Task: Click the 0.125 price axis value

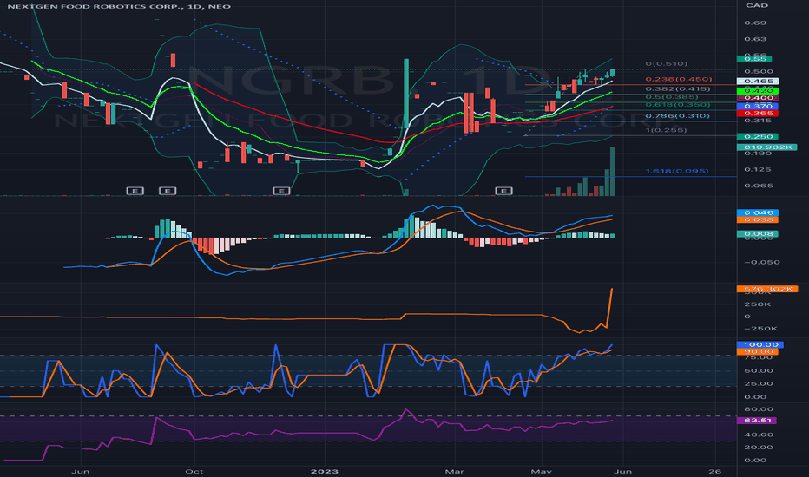Action: [x=758, y=169]
